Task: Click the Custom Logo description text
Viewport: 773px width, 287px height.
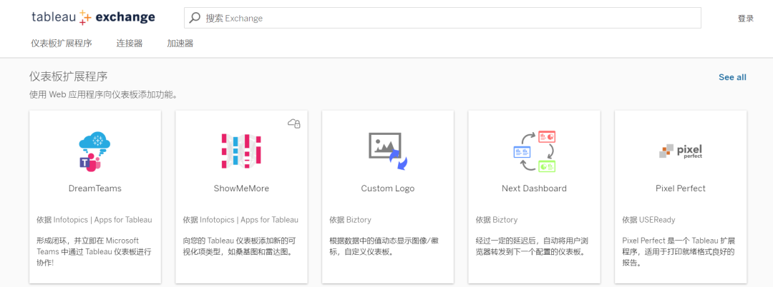Action: point(384,247)
